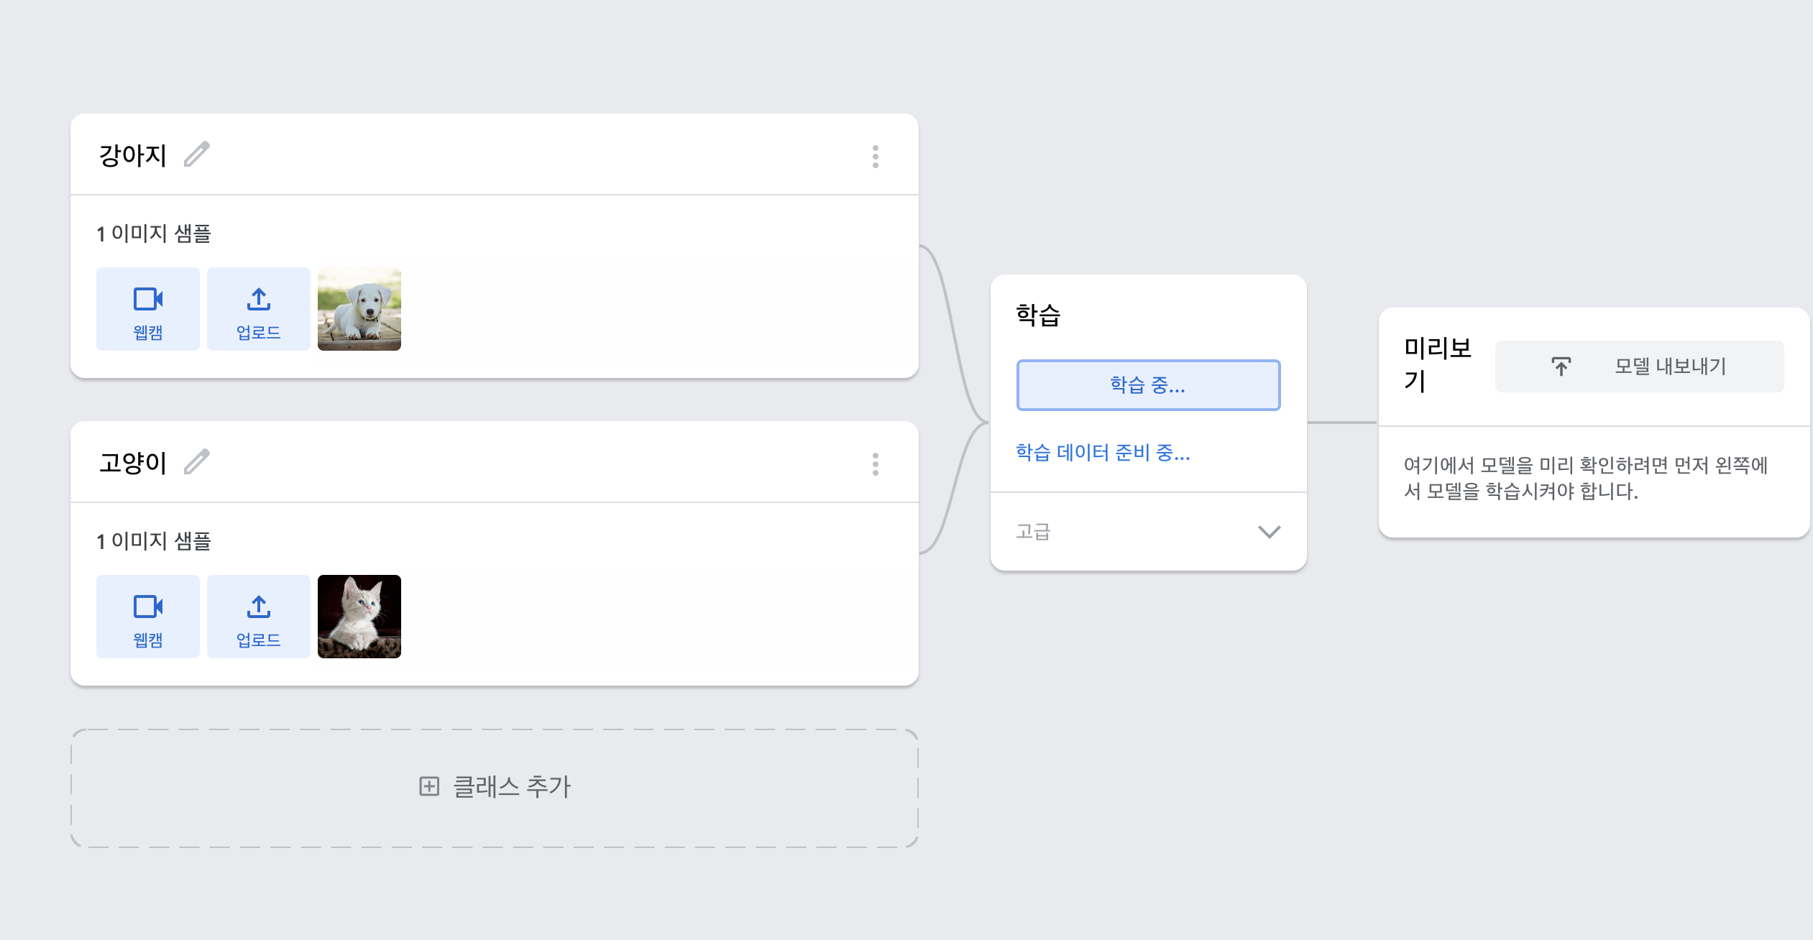Click the 클래스 추가 dashed area text

[512, 787]
